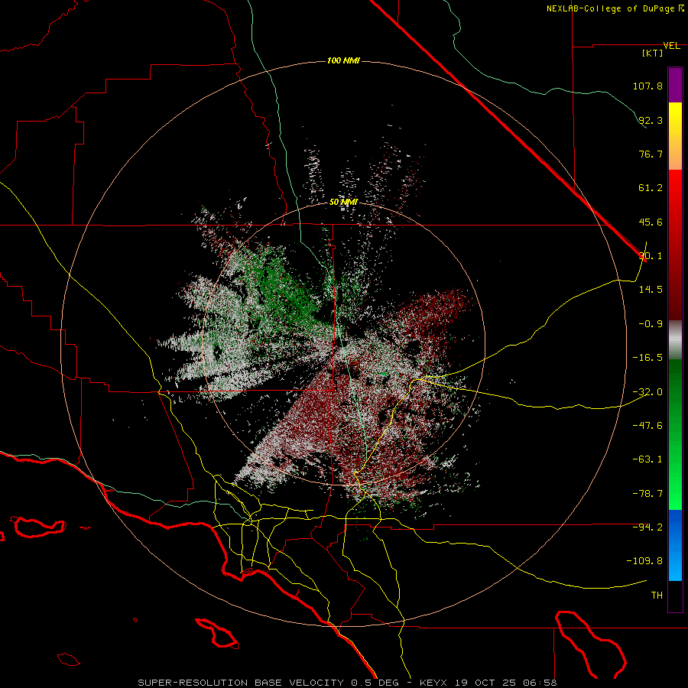Viewport: 688px width, 688px height.
Task: Click the -78.7 value on the velocity scale
Action: tap(647, 494)
